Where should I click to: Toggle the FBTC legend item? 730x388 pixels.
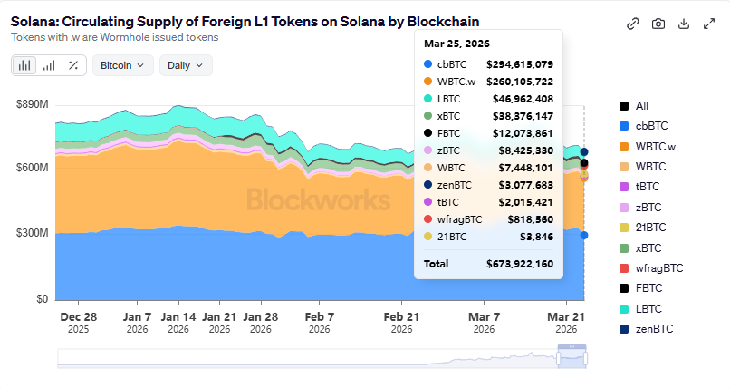point(647,289)
